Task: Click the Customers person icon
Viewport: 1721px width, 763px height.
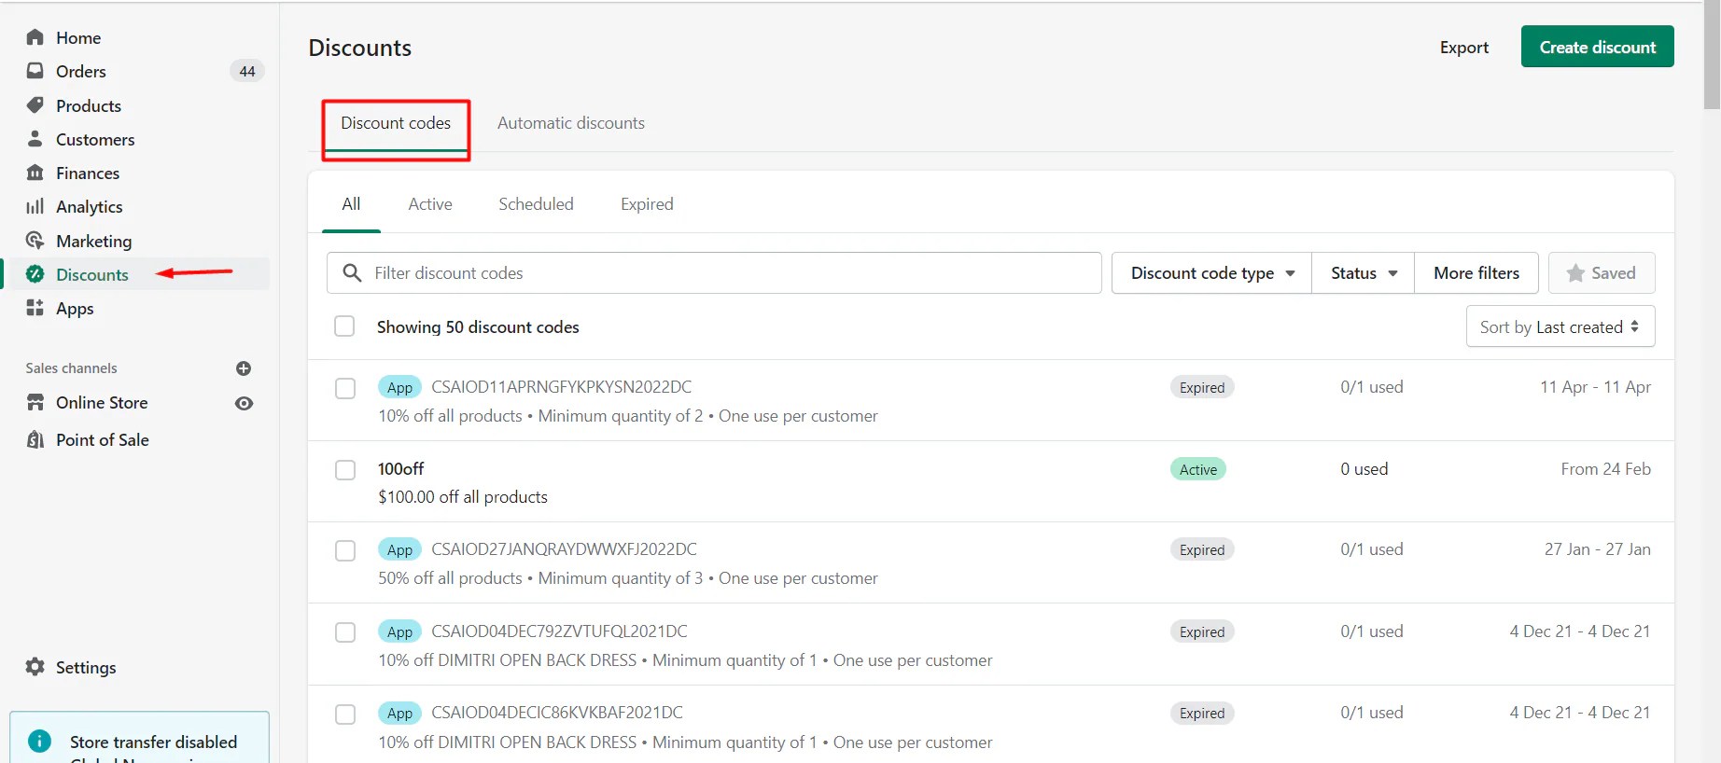Action: coord(35,139)
